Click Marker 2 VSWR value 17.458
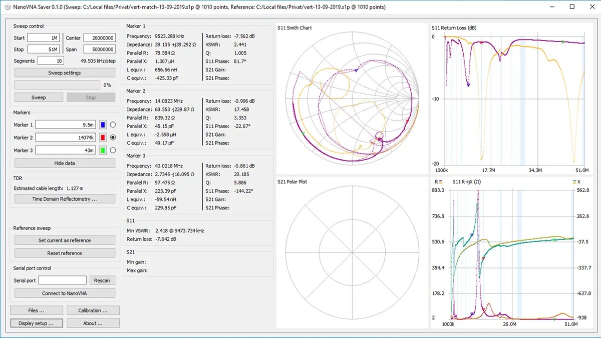 coord(241,109)
